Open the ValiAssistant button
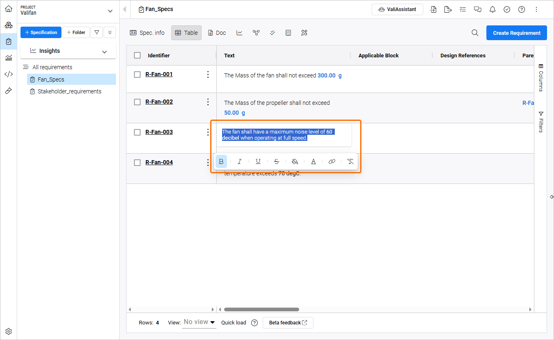The height and width of the screenshot is (340, 554). pos(397,9)
